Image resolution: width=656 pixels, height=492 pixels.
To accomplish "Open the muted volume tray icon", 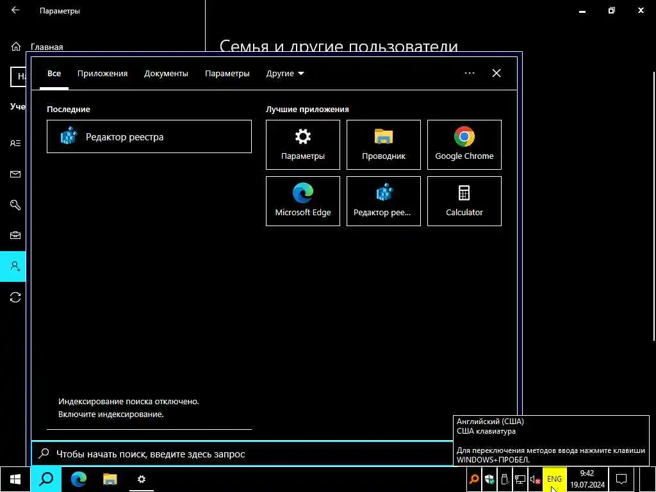I will coord(535,479).
